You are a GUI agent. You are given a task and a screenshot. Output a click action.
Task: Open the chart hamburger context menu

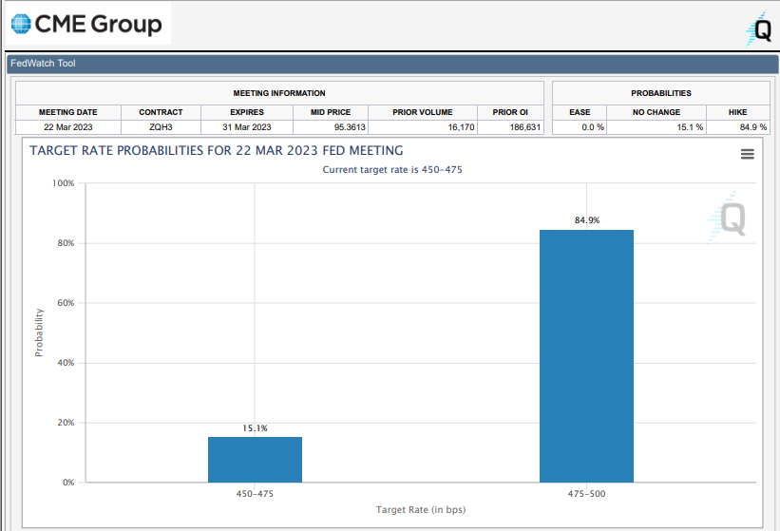tap(747, 154)
